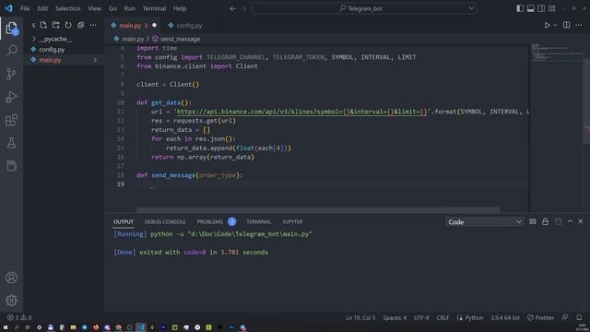
Task: Close the bottom panel
Action: coord(580,221)
